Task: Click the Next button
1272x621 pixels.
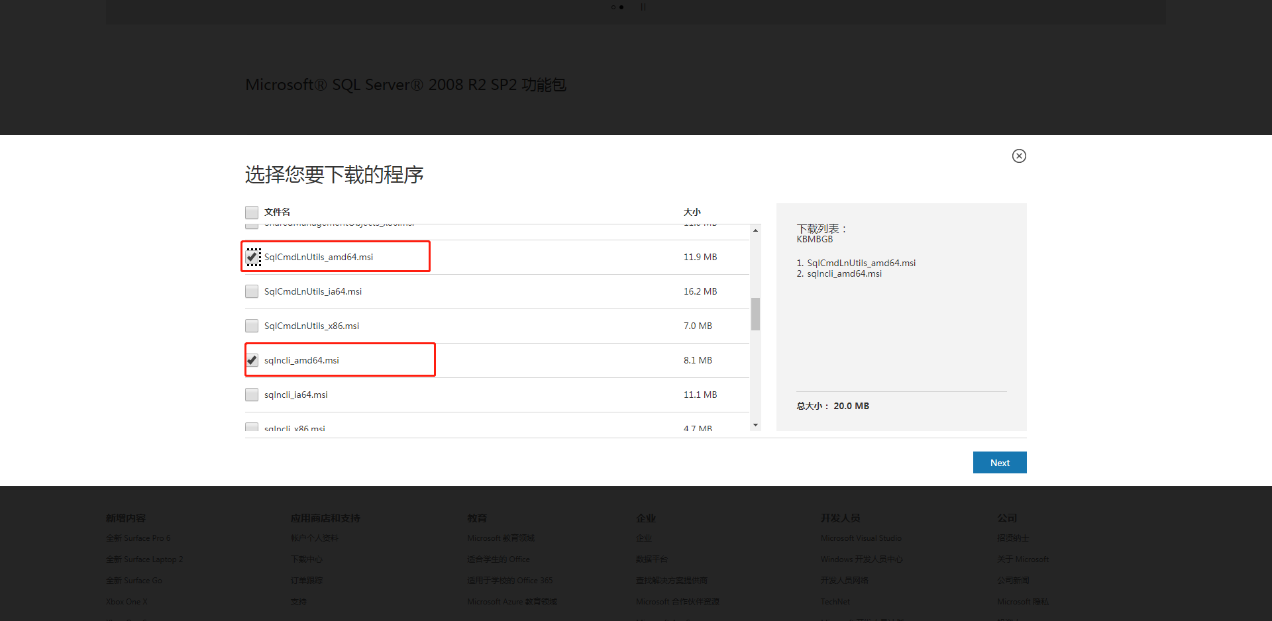Action: pos(999,463)
